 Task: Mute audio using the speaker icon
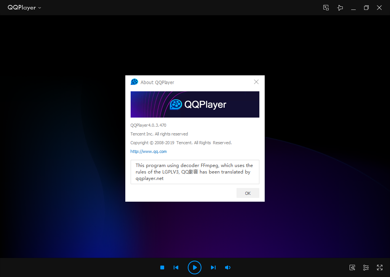click(x=228, y=267)
